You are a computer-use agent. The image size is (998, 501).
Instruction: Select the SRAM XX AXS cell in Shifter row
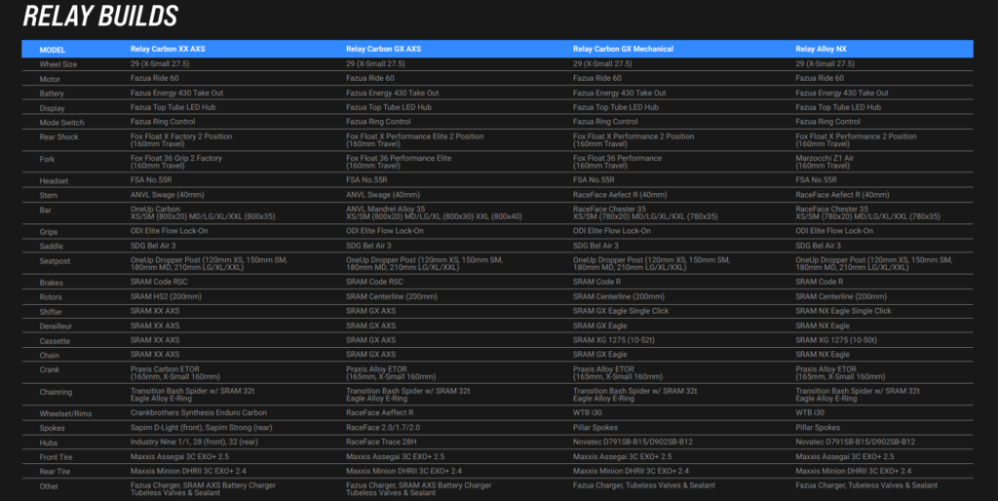pyautogui.click(x=155, y=311)
